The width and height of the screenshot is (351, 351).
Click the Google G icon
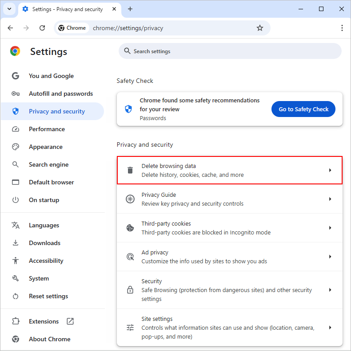(16, 76)
